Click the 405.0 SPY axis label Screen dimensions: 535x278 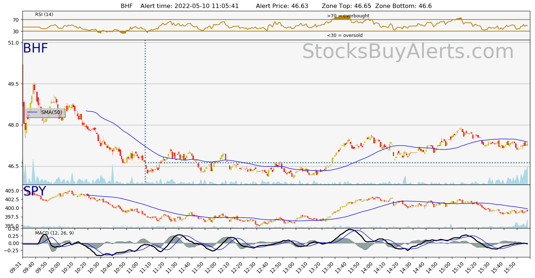tap(12, 191)
